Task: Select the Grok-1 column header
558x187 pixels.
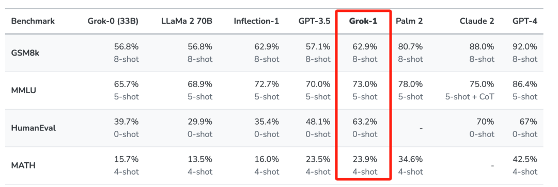Action: (x=363, y=21)
